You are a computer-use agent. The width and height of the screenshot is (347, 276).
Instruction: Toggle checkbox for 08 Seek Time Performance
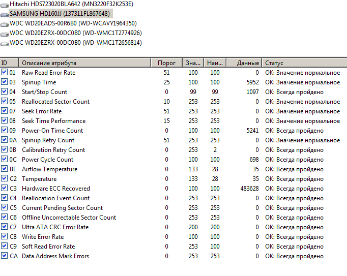point(4,120)
